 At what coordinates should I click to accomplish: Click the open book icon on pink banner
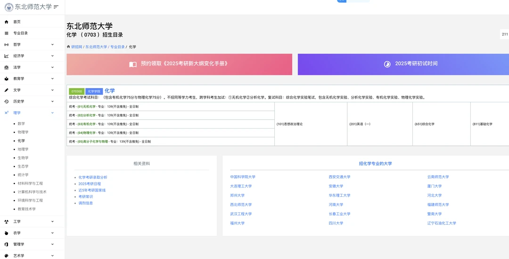point(133,64)
